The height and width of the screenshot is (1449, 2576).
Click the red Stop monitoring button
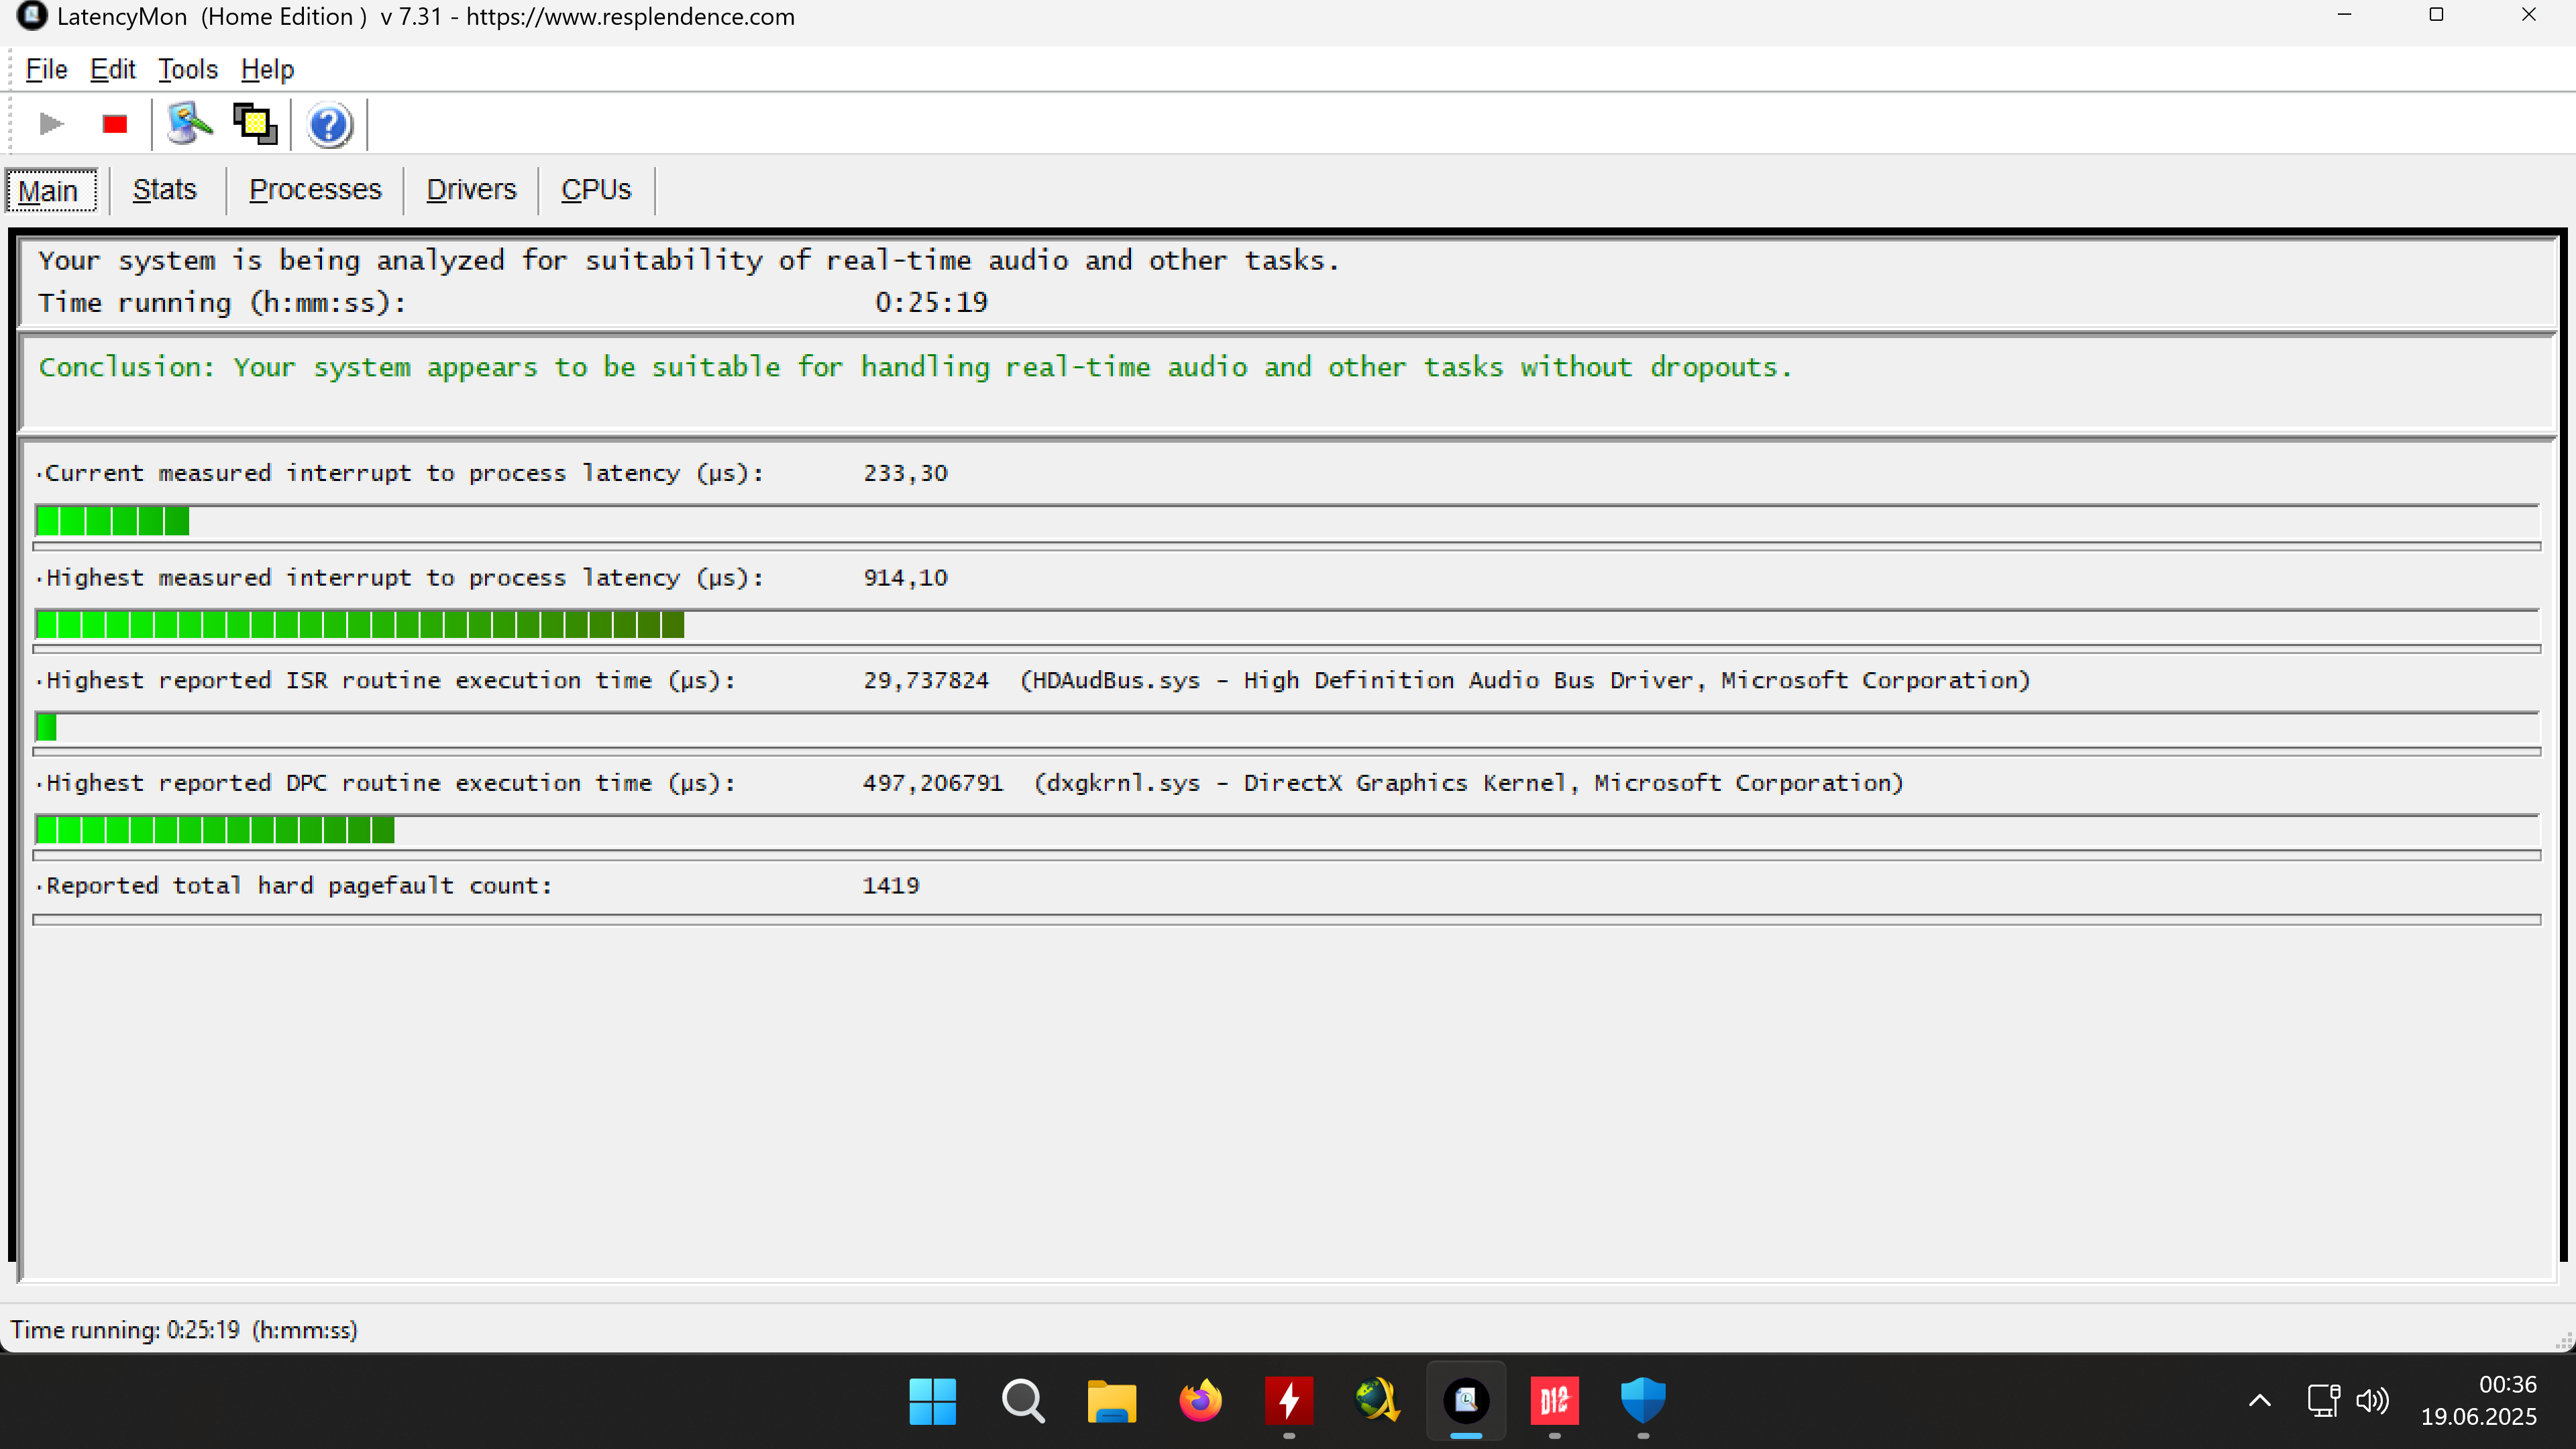pyautogui.click(x=115, y=124)
